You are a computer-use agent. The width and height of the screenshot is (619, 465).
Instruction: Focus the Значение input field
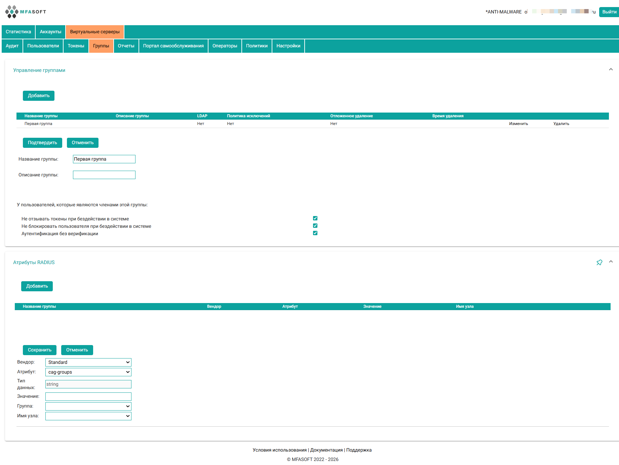point(88,396)
